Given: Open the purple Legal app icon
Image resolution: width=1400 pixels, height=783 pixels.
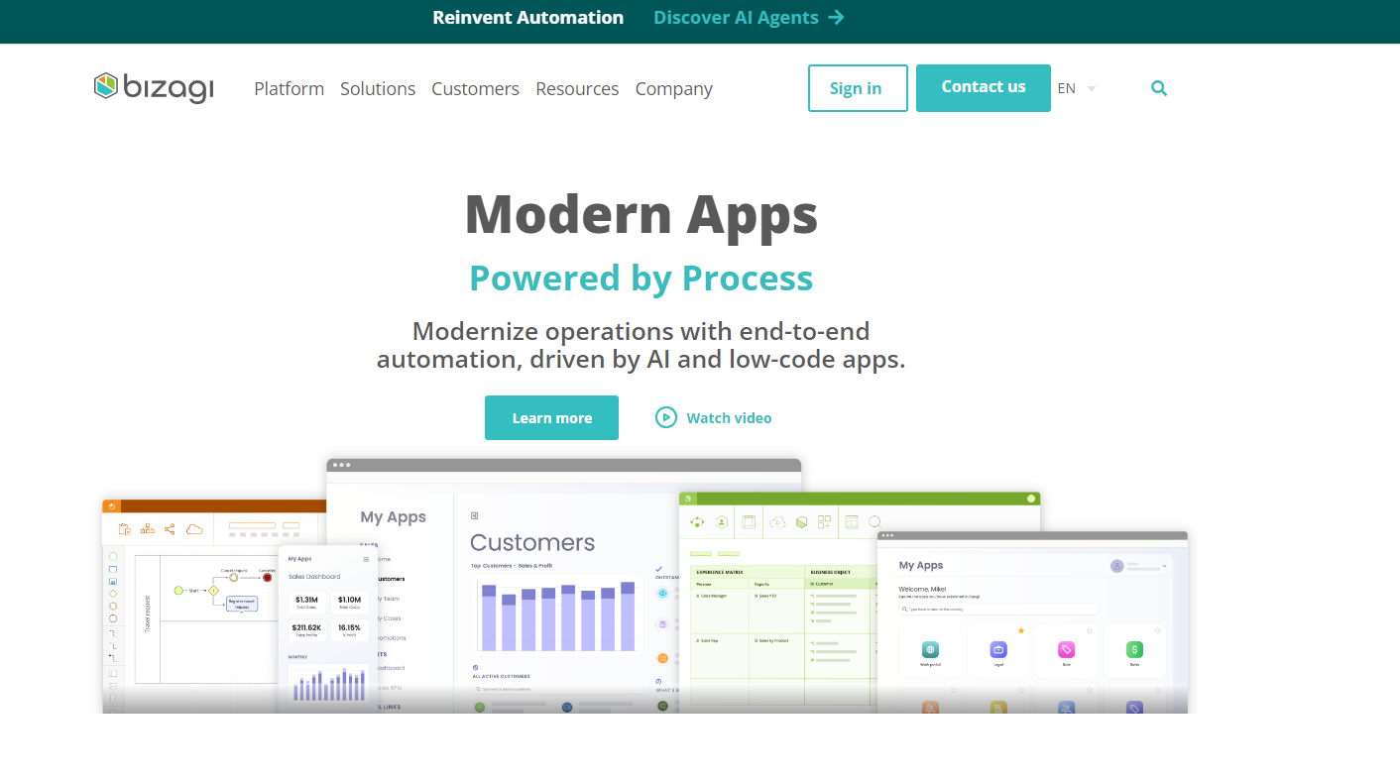Looking at the screenshot, I should [x=998, y=650].
